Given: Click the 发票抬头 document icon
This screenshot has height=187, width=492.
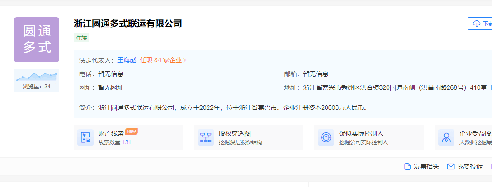Looking at the screenshot, I should [407, 166].
